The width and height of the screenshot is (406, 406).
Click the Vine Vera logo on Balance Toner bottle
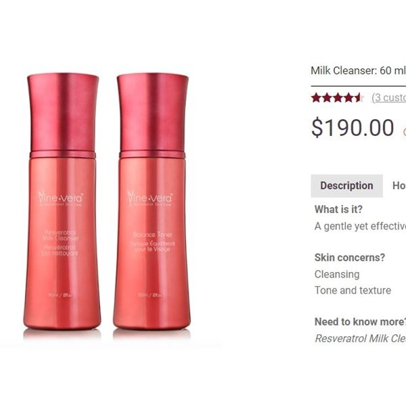pyautogui.click(x=150, y=198)
